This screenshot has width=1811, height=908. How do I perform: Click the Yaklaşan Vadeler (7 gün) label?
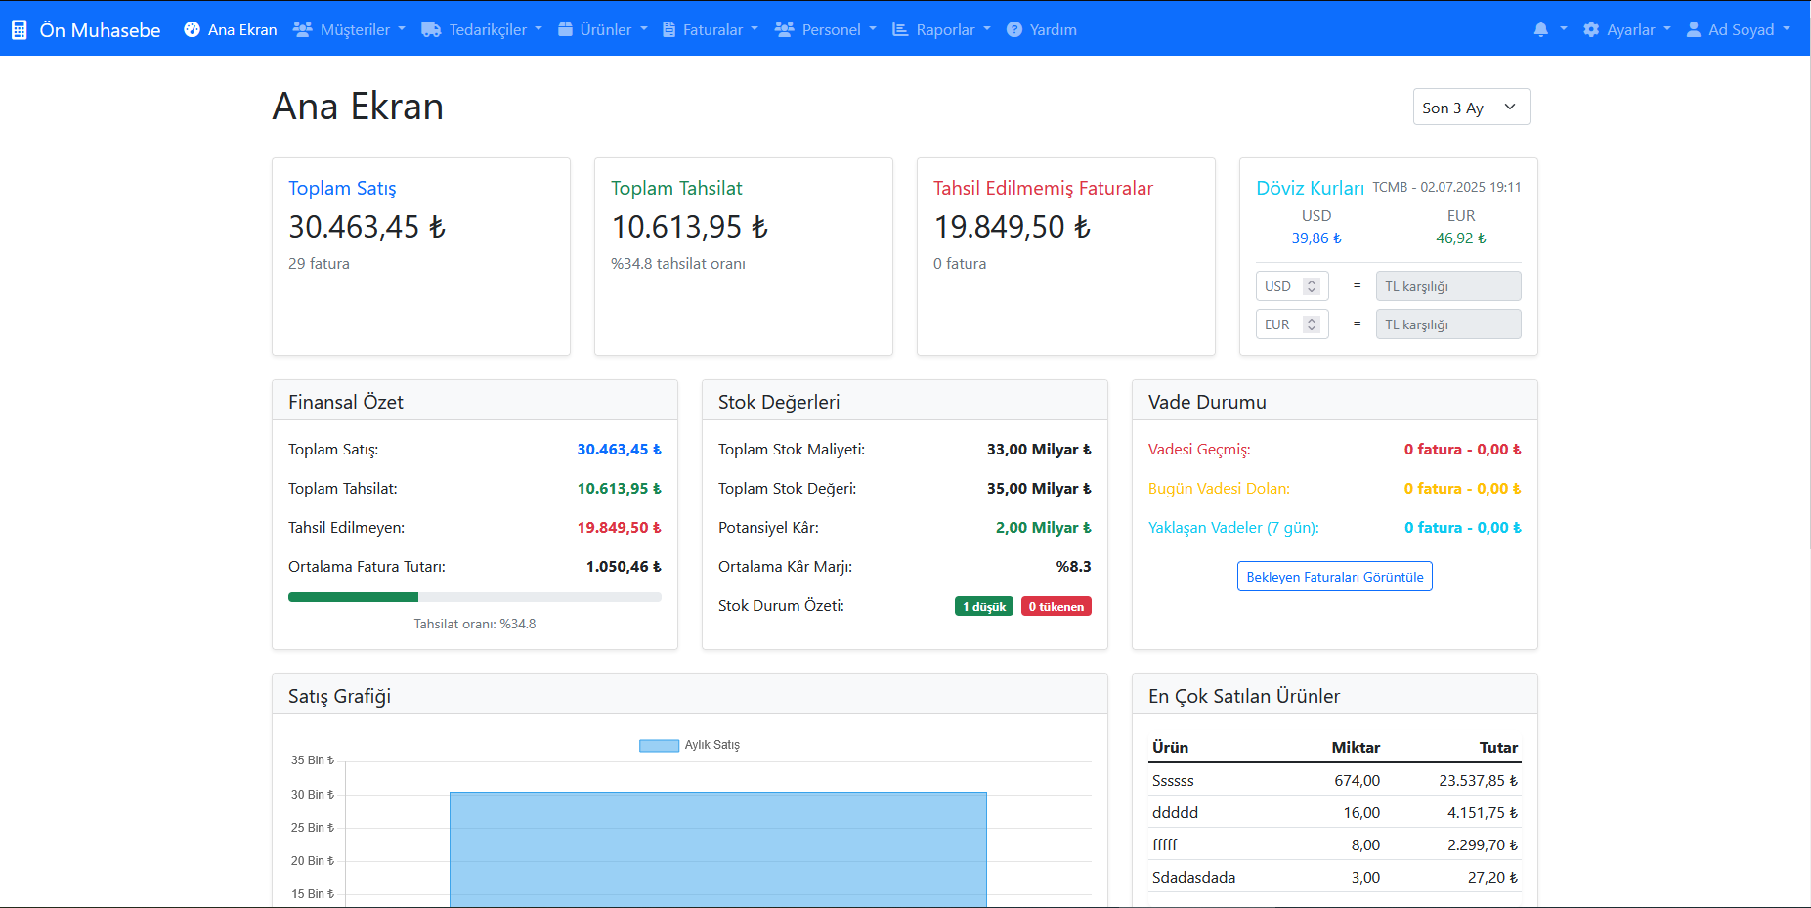tap(1233, 528)
